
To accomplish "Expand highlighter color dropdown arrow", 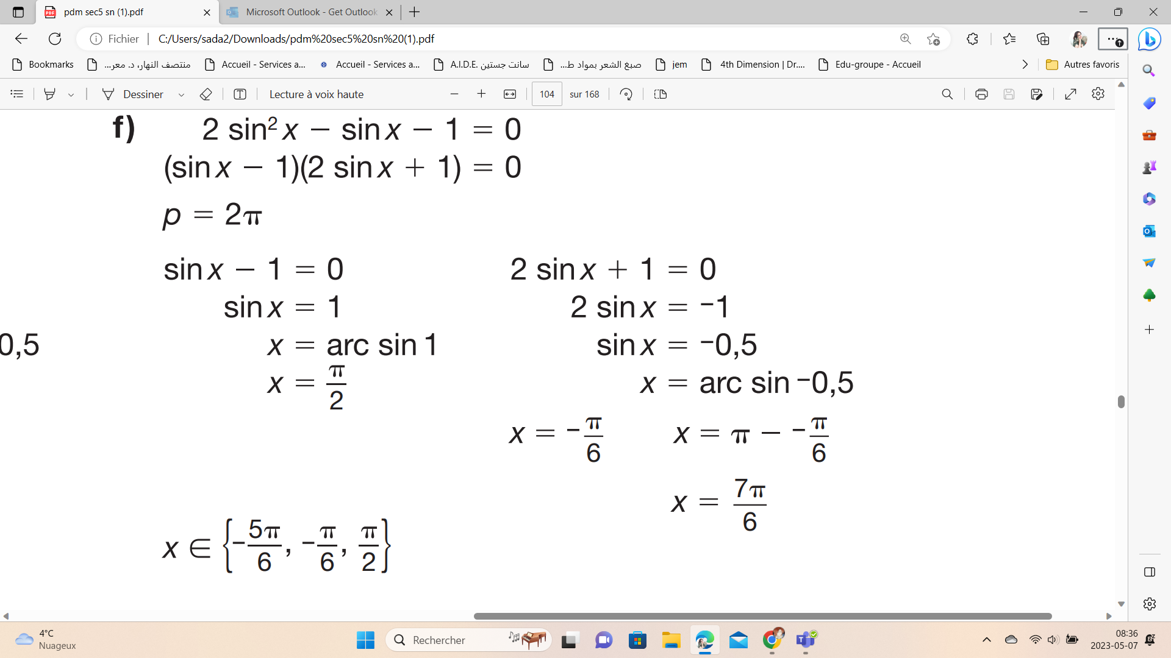I will pos(71,94).
